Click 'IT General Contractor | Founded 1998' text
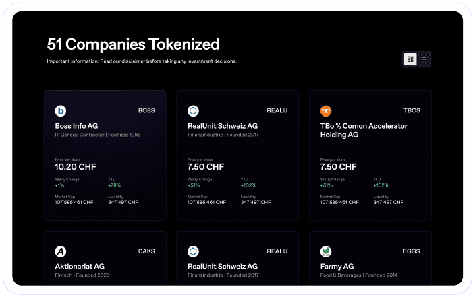 pyautogui.click(x=98, y=135)
